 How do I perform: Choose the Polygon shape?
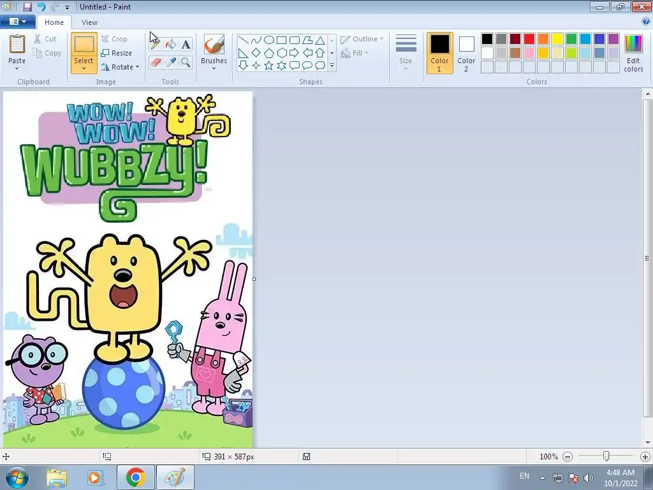307,40
